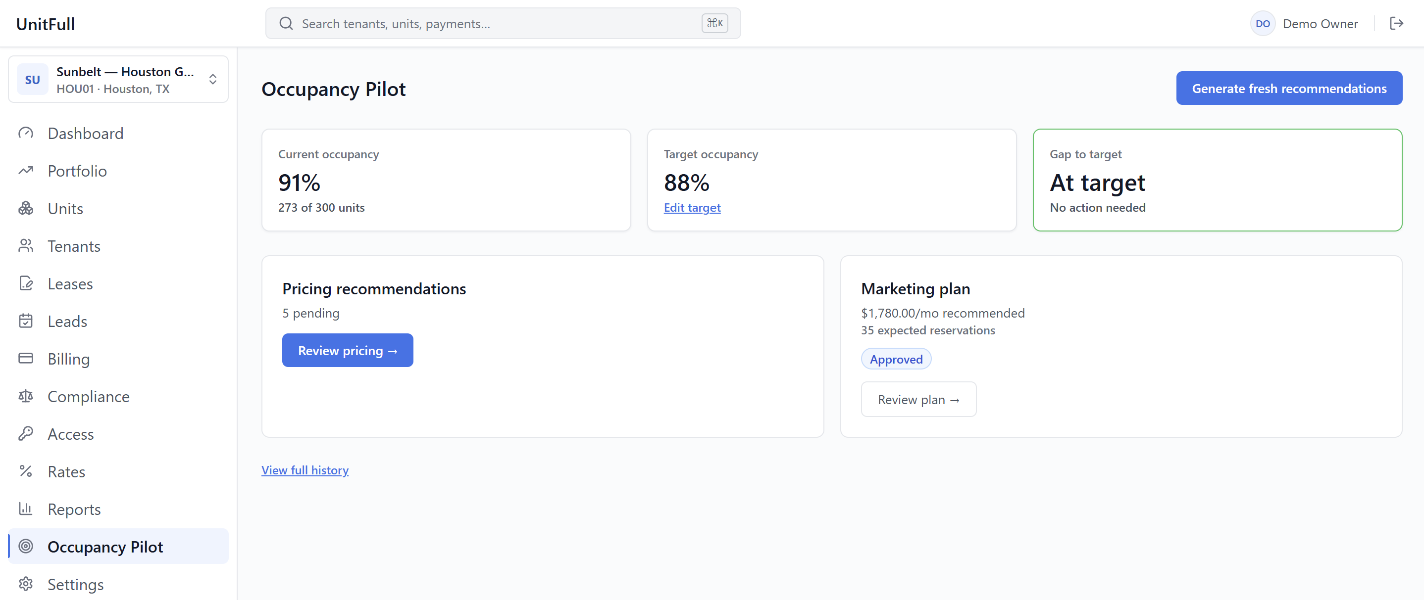This screenshot has height=600, width=1424.
Task: Click the Approved status badge
Action: [x=896, y=359]
